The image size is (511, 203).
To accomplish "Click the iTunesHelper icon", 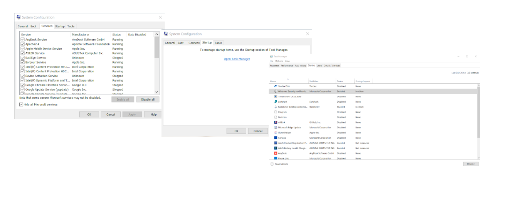I will point(276,133).
